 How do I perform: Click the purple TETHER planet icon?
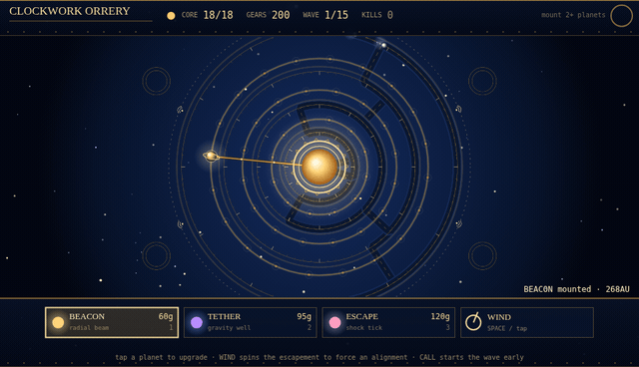click(197, 323)
